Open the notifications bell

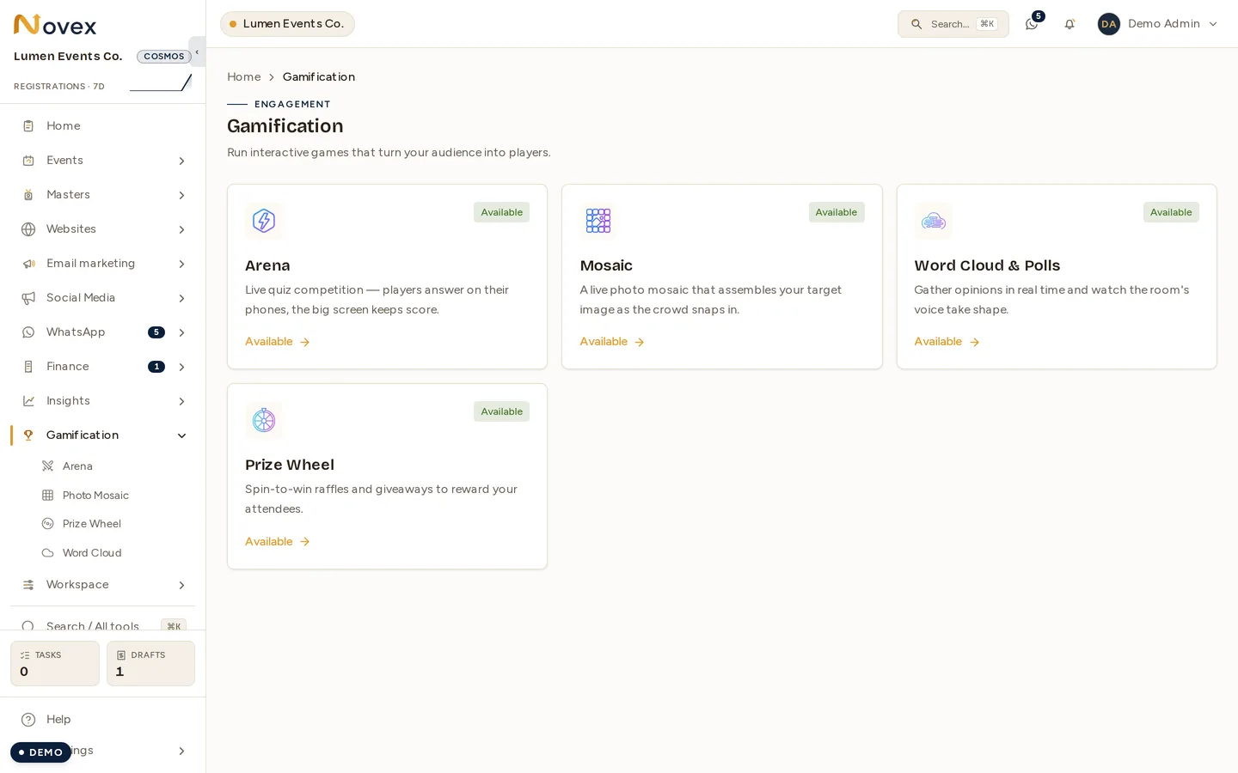coord(1069,24)
